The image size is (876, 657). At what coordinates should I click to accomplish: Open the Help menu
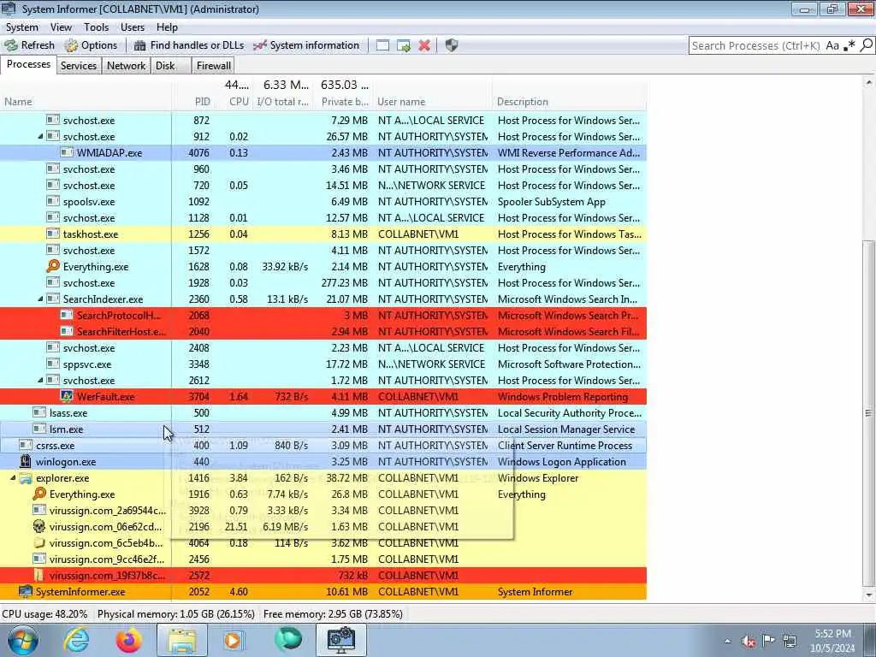[x=167, y=27]
